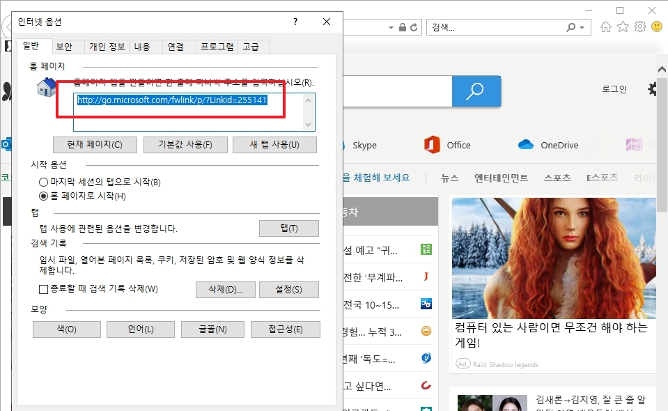Click the MSN web search input field

398,91
